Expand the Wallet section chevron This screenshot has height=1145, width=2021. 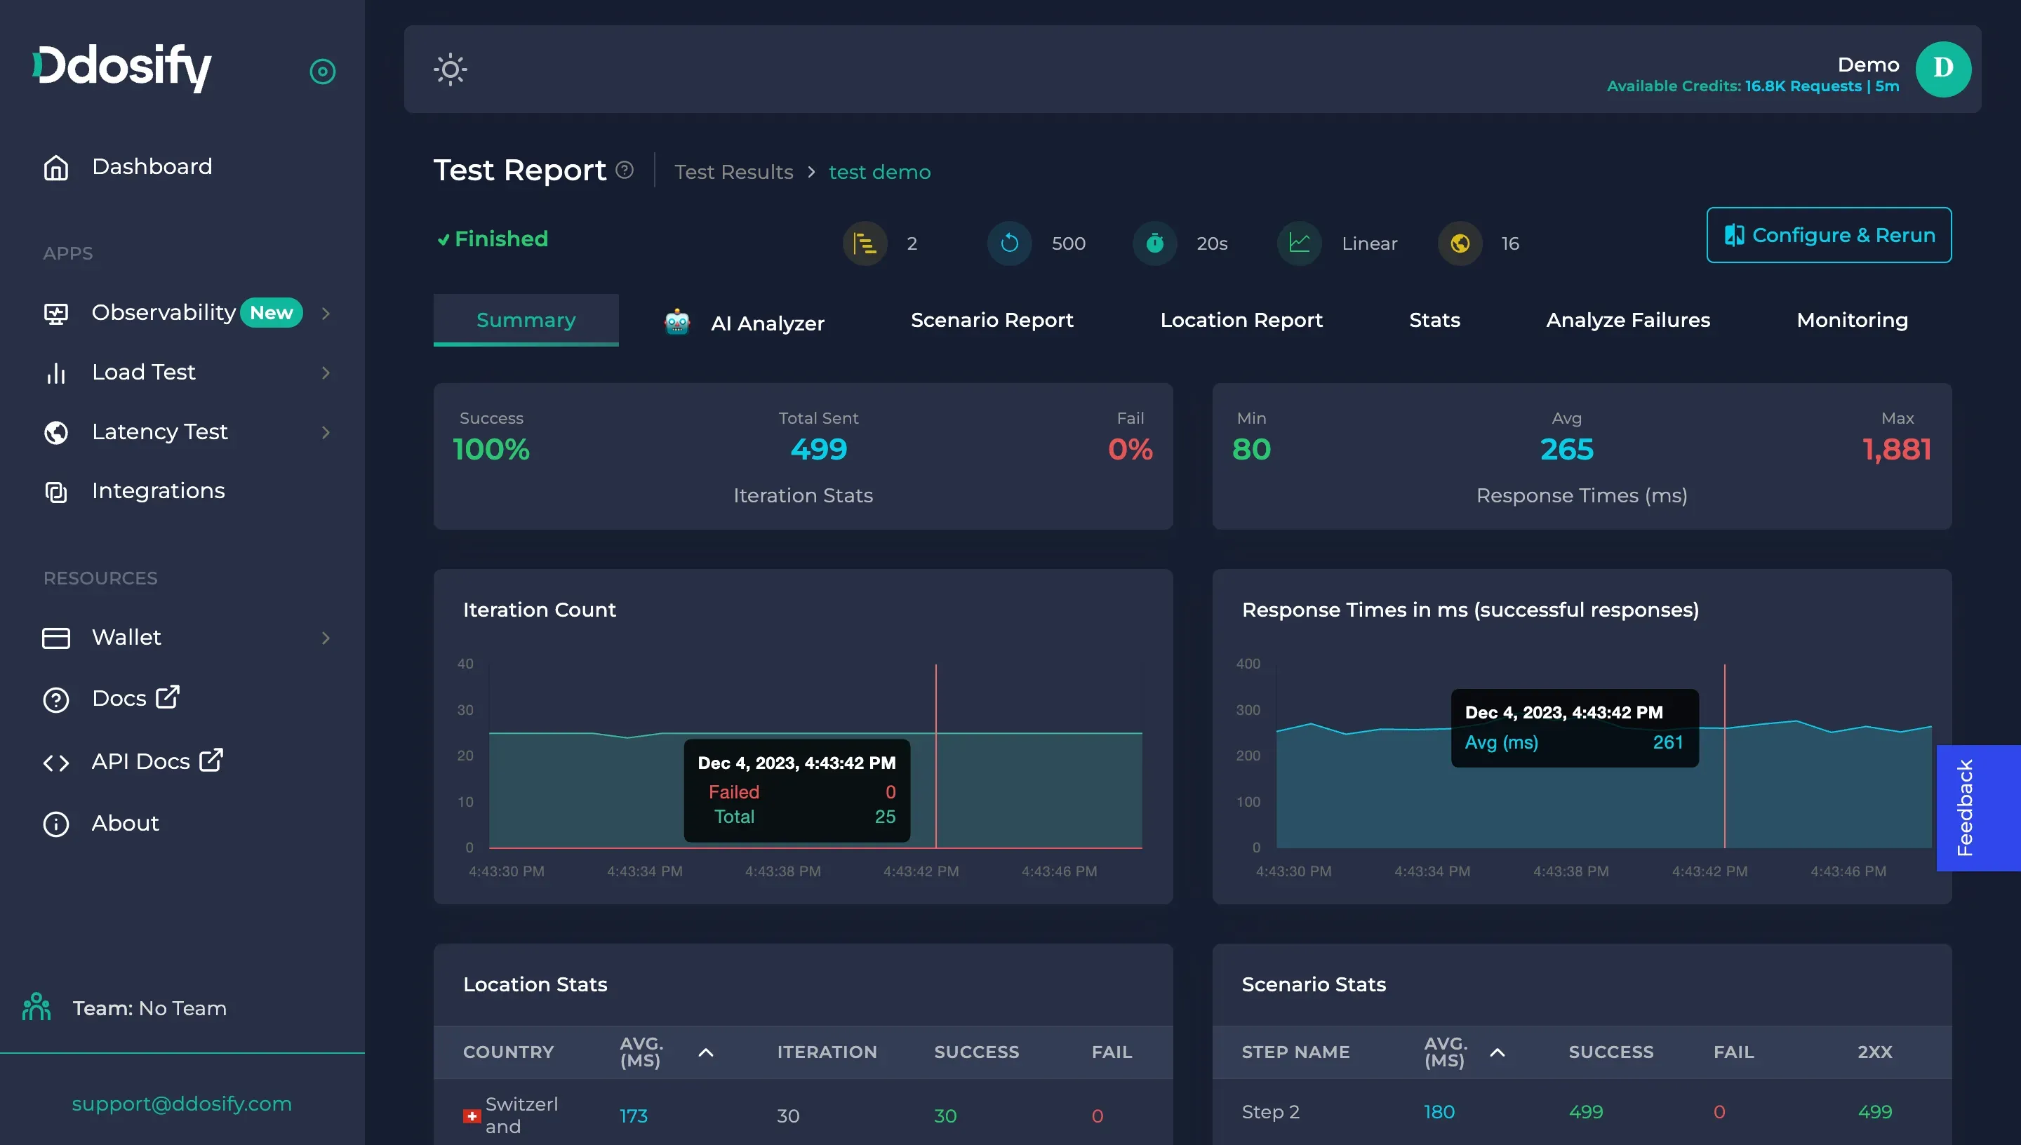pyautogui.click(x=326, y=638)
